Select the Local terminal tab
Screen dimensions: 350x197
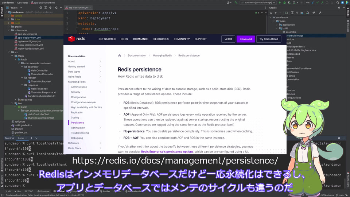pos(21,138)
